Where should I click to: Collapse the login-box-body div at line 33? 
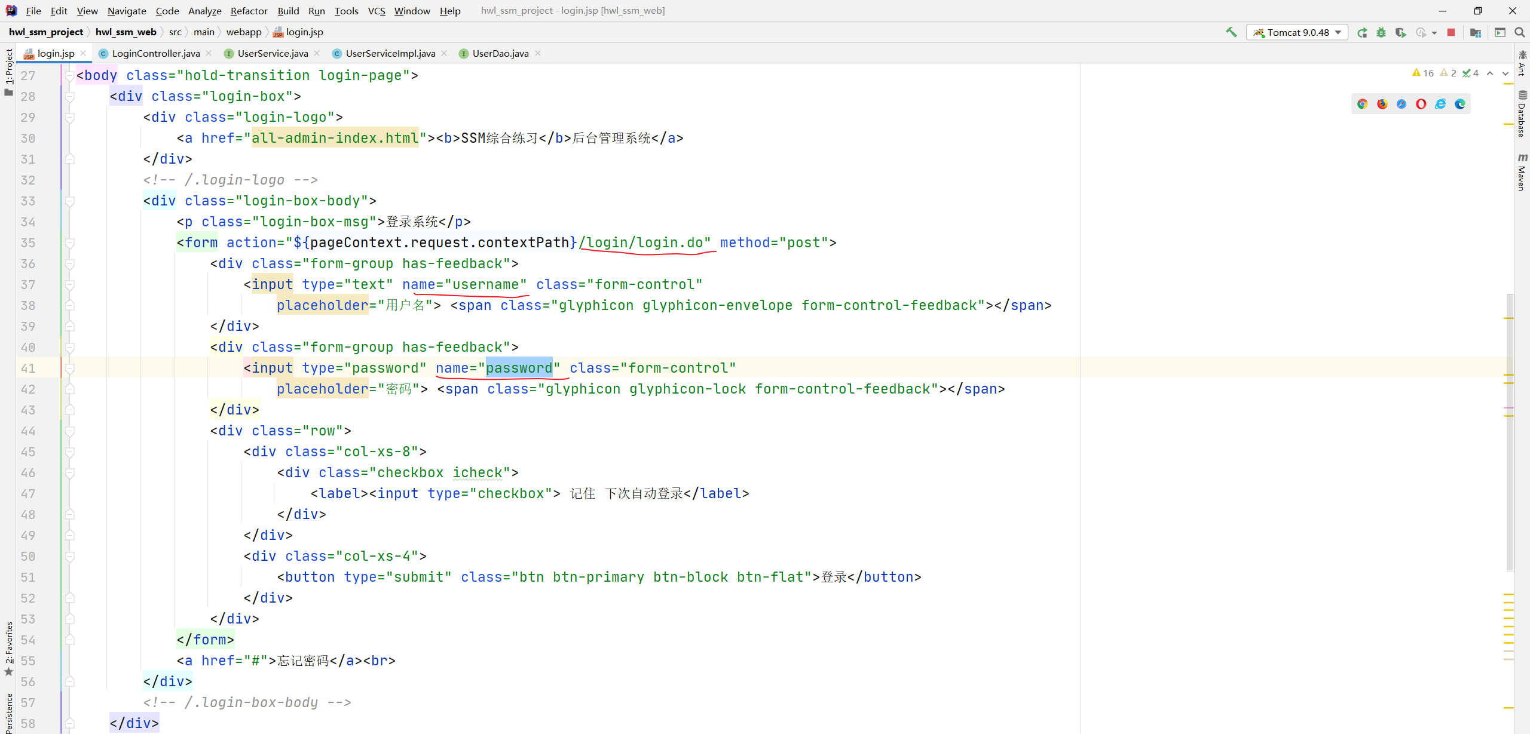[x=70, y=201]
